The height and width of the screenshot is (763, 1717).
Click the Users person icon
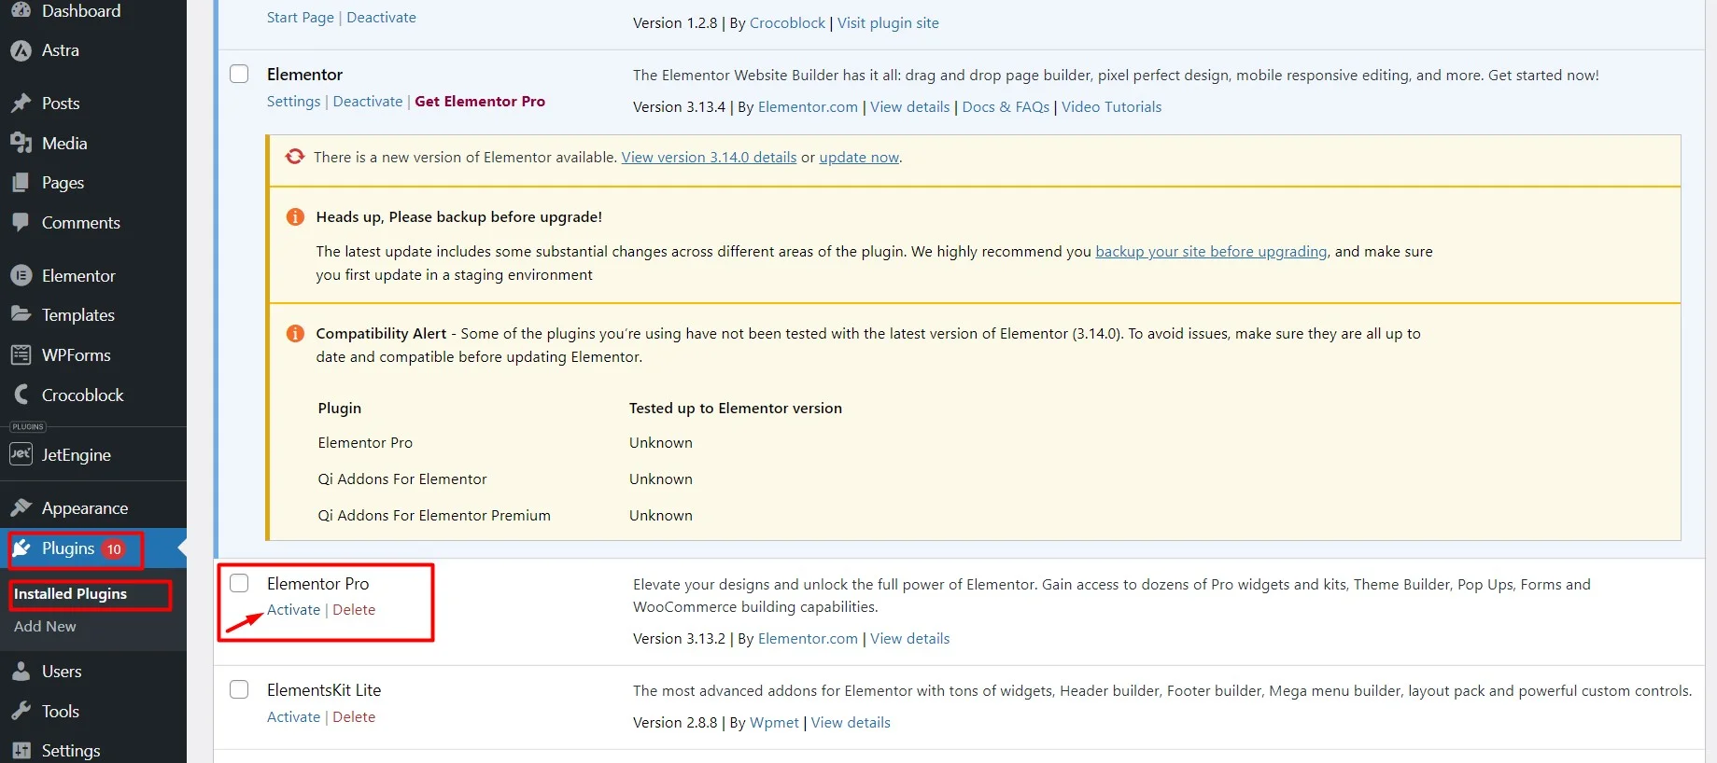coord(21,671)
